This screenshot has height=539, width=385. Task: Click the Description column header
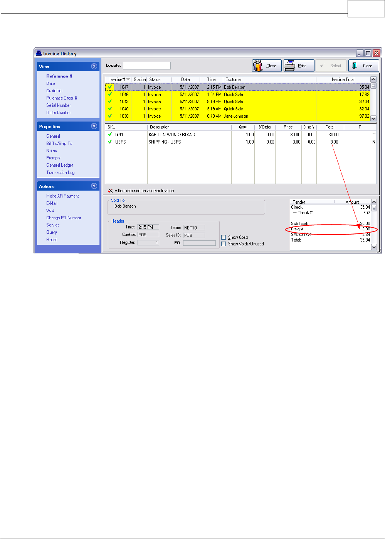[x=189, y=127]
